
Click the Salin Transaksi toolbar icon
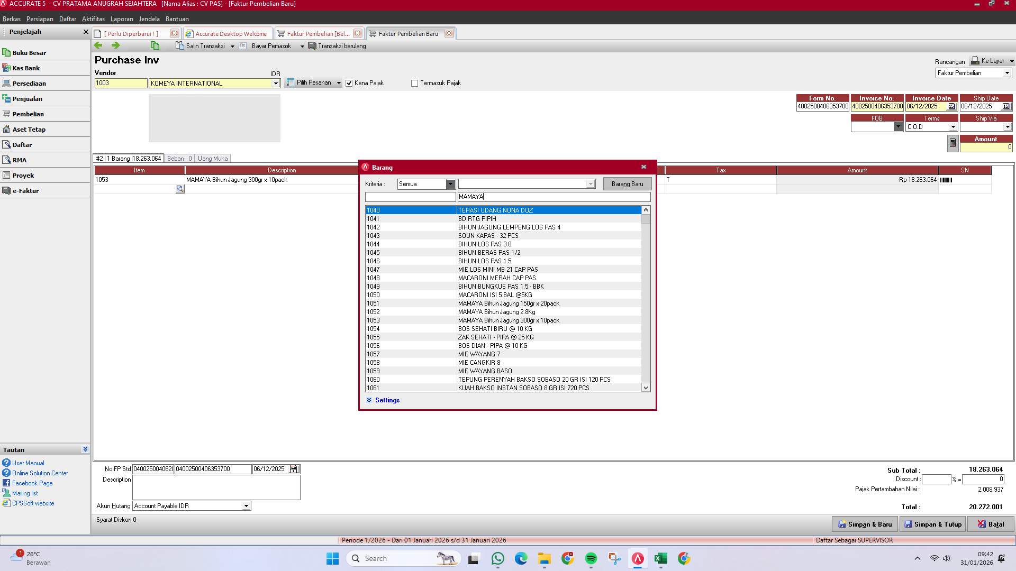[x=179, y=45]
